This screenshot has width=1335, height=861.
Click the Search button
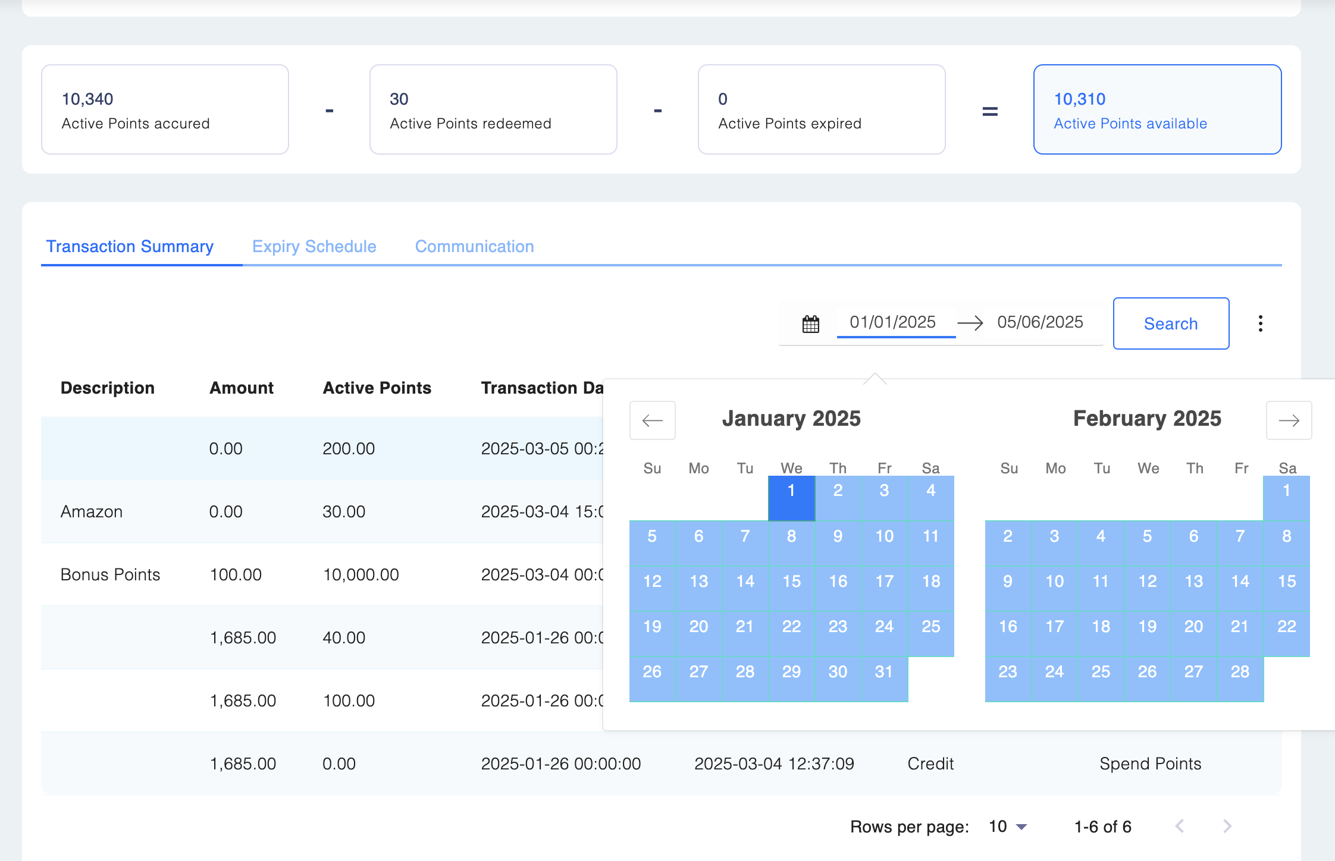coord(1170,323)
